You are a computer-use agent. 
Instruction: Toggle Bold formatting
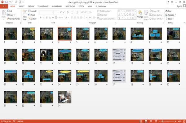(x=41, y=18)
